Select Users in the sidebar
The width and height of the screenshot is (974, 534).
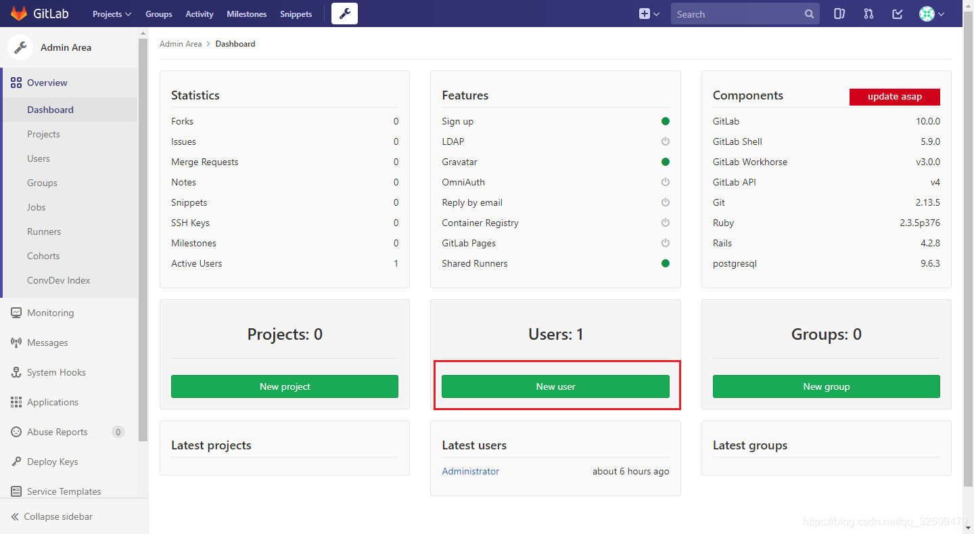pyautogui.click(x=39, y=158)
